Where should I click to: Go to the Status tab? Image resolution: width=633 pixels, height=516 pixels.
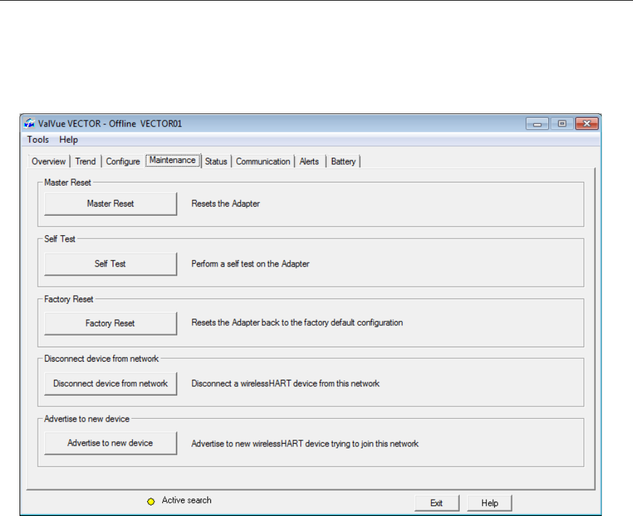point(216,162)
